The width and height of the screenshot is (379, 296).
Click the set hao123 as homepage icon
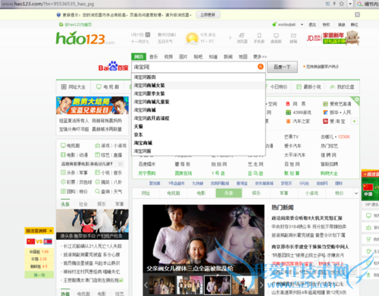pyautogui.click(x=61, y=24)
